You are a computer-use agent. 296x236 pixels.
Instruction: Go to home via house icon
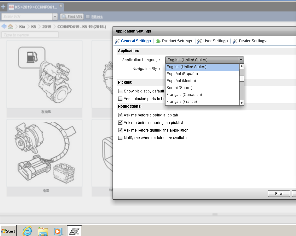(11, 27)
